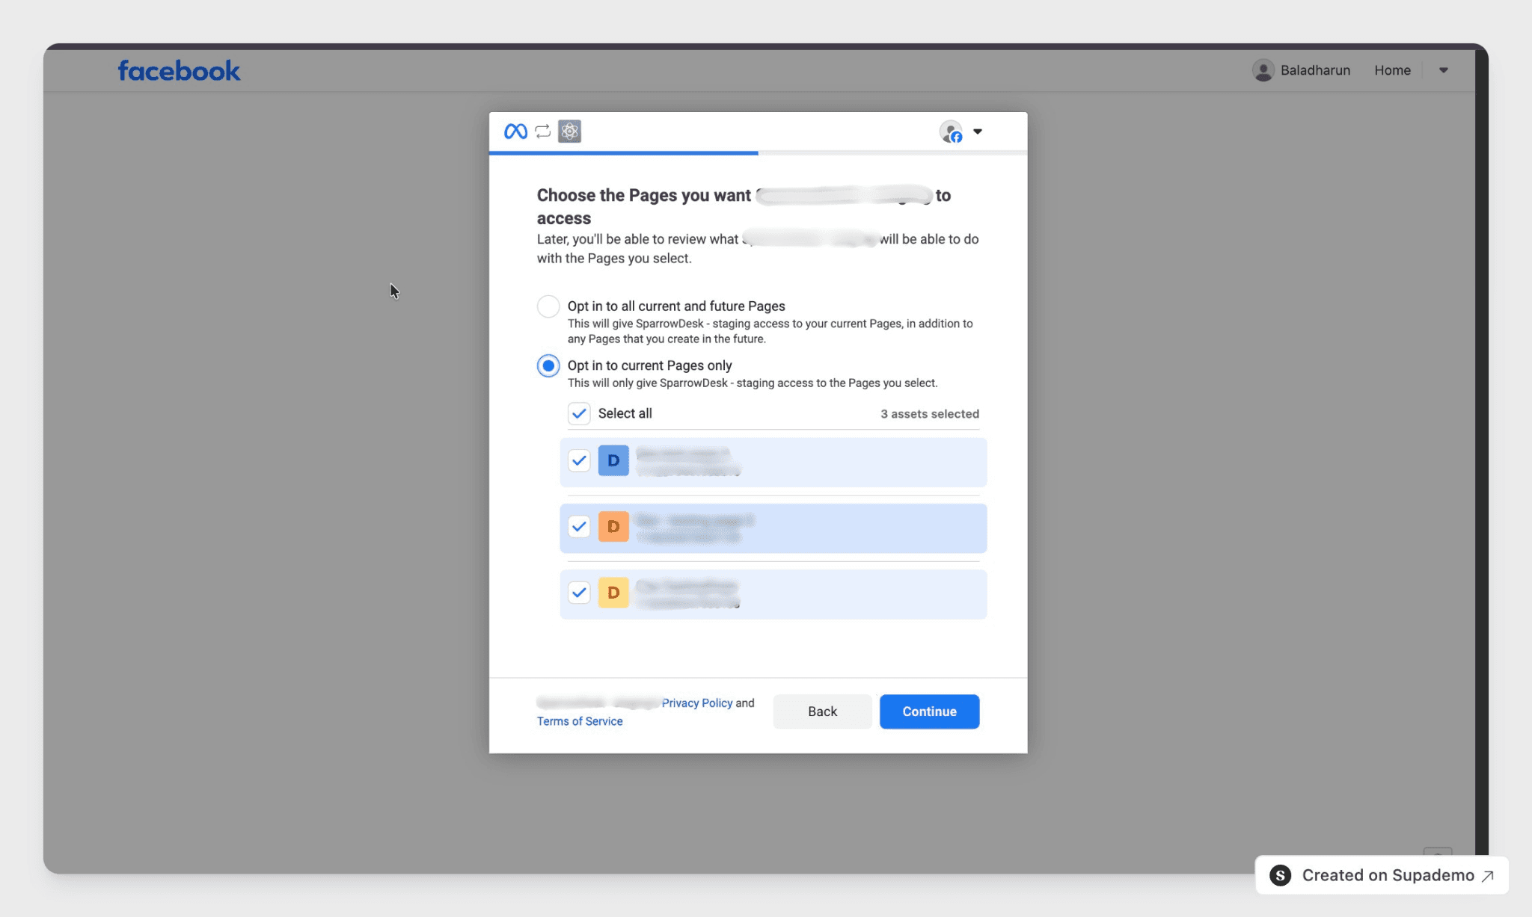Select Opt in to current Pages only

click(548, 365)
